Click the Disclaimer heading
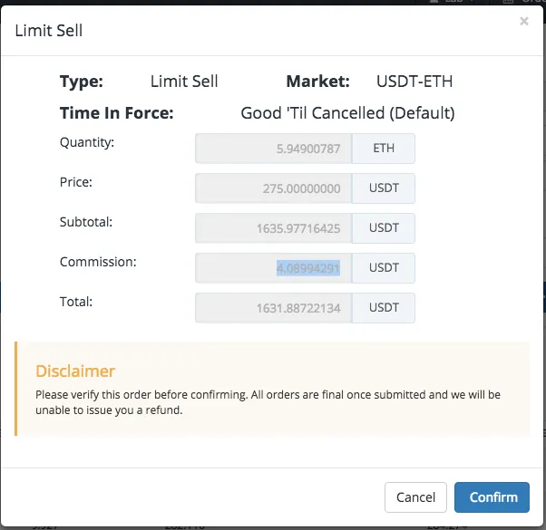Image resolution: width=546 pixels, height=530 pixels. coord(75,371)
